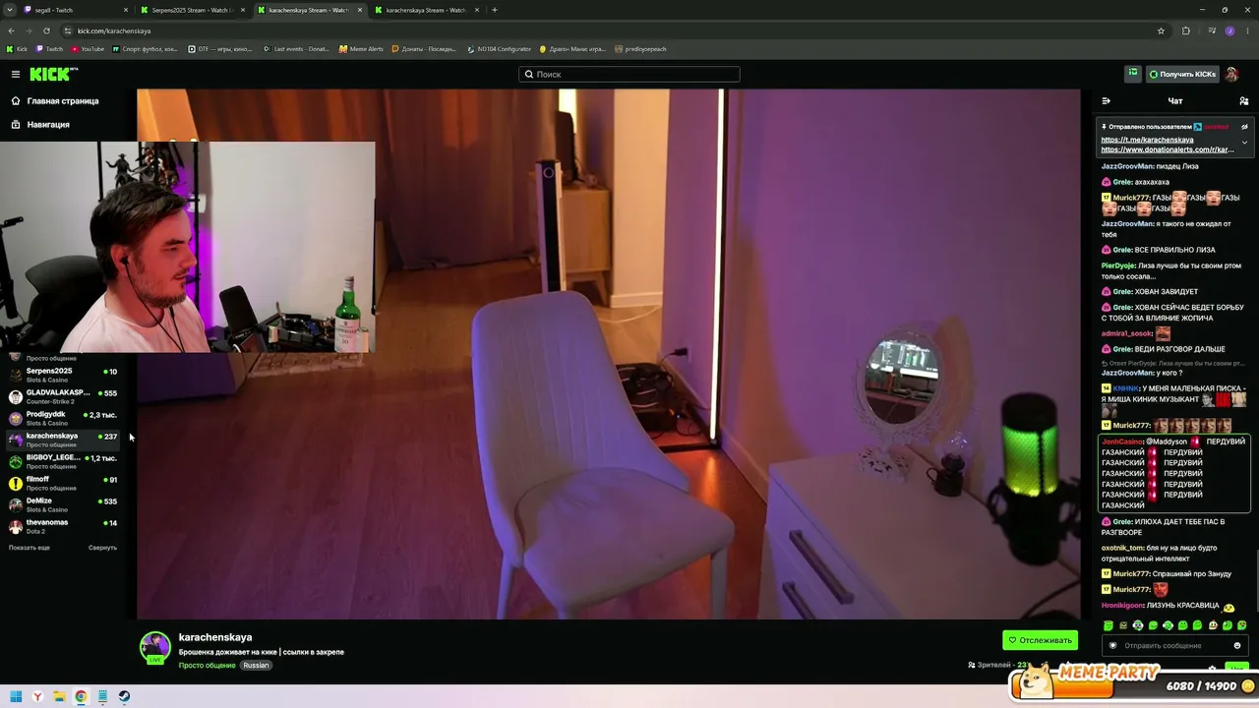This screenshot has width=1259, height=708.
Task: Click the browser back arrow
Action: coord(11,30)
